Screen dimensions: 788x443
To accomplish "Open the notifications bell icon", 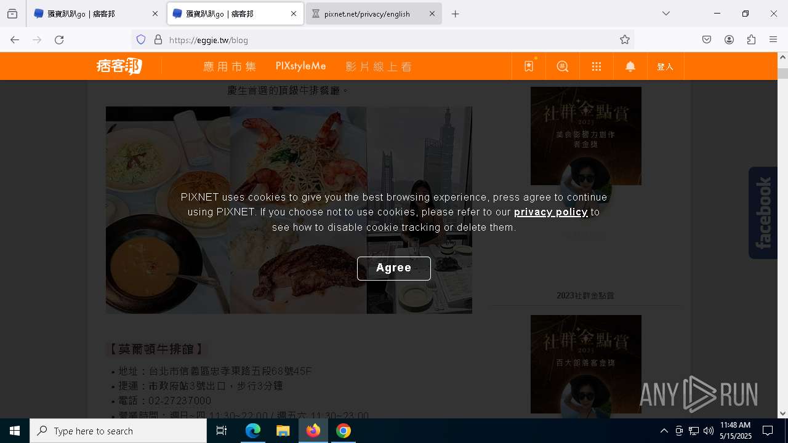I will (630, 66).
